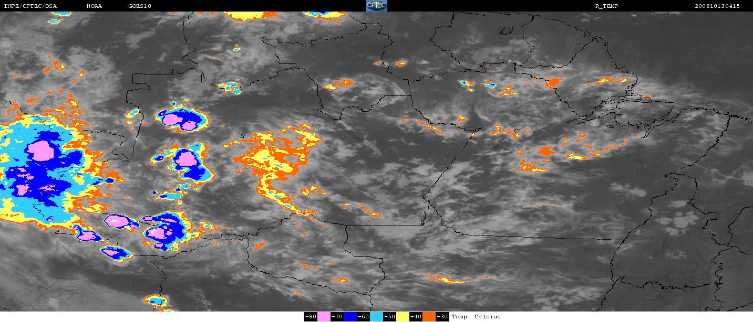
Task: Click the CPTEC logo in the header
Action: point(376,6)
